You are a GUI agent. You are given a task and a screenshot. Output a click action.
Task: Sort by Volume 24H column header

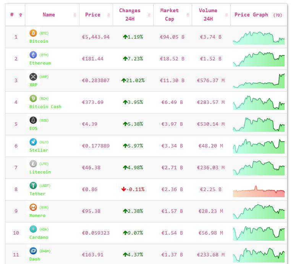pyautogui.click(x=208, y=15)
